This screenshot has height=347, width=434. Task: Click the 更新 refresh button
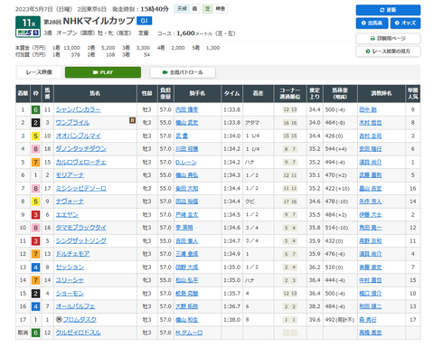click(388, 10)
